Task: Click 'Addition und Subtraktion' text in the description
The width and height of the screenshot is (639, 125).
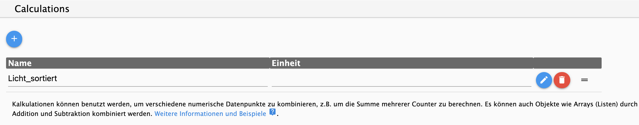Action: pyautogui.click(x=51, y=114)
